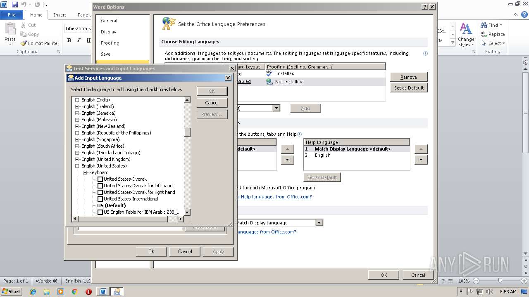529x297 pixels.
Task: Open Change Styles in the ribbon
Action: [x=466, y=35]
